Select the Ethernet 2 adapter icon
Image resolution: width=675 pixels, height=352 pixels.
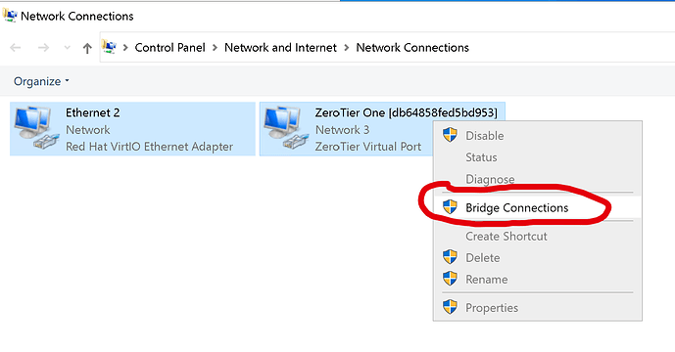pos(36,128)
